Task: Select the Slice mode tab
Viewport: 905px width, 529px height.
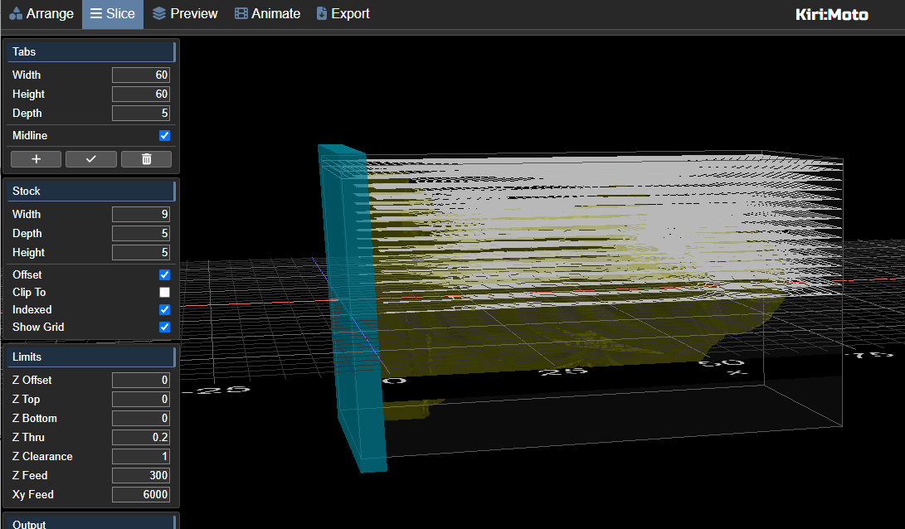Action: [x=113, y=14]
